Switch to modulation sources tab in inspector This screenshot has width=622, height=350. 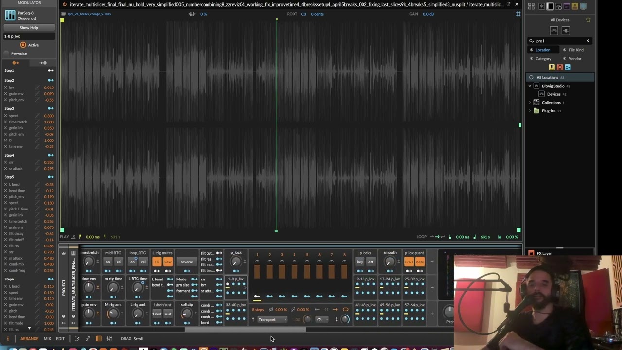coord(16,63)
